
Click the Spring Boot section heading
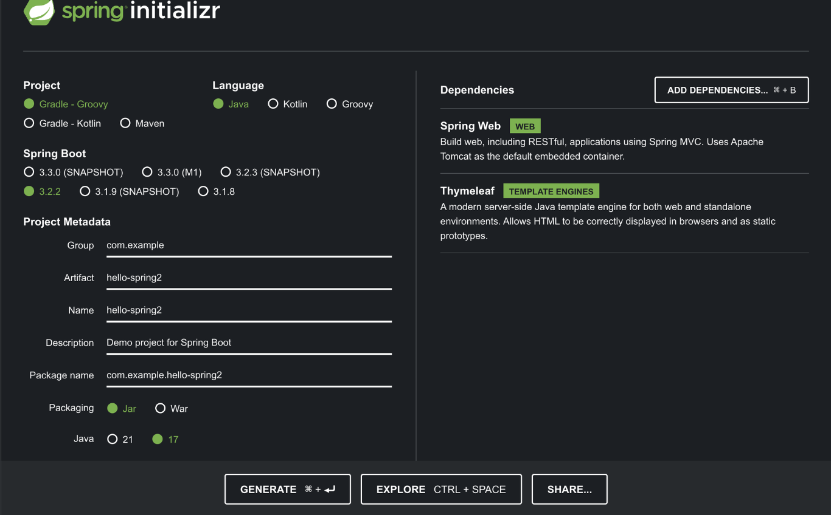click(55, 154)
